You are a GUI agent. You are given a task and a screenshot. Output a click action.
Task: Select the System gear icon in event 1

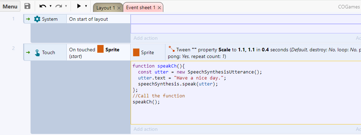[37, 19]
